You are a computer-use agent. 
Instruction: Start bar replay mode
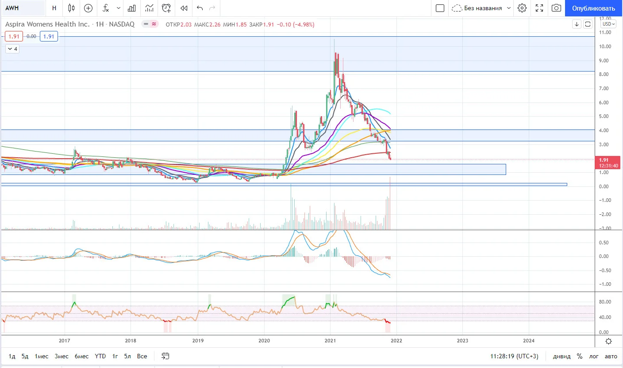(184, 8)
